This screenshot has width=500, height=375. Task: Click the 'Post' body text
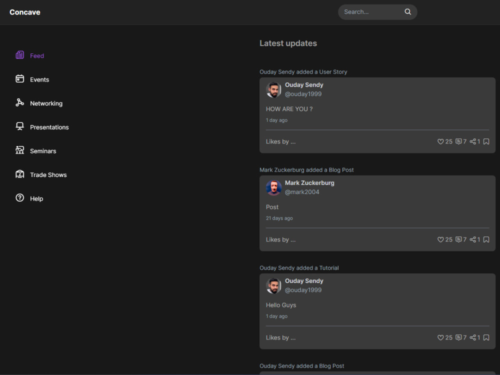point(272,207)
